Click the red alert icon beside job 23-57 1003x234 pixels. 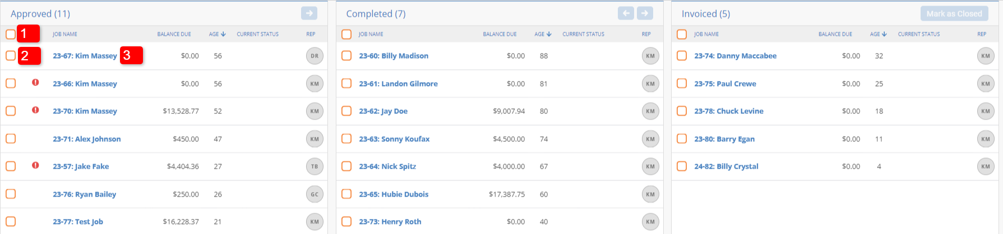[35, 165]
